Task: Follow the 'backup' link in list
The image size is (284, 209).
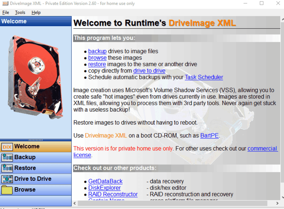Action: [x=97, y=51]
